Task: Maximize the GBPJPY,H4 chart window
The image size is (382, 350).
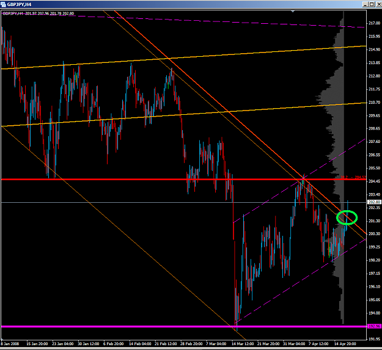Action: [x=372, y=4]
